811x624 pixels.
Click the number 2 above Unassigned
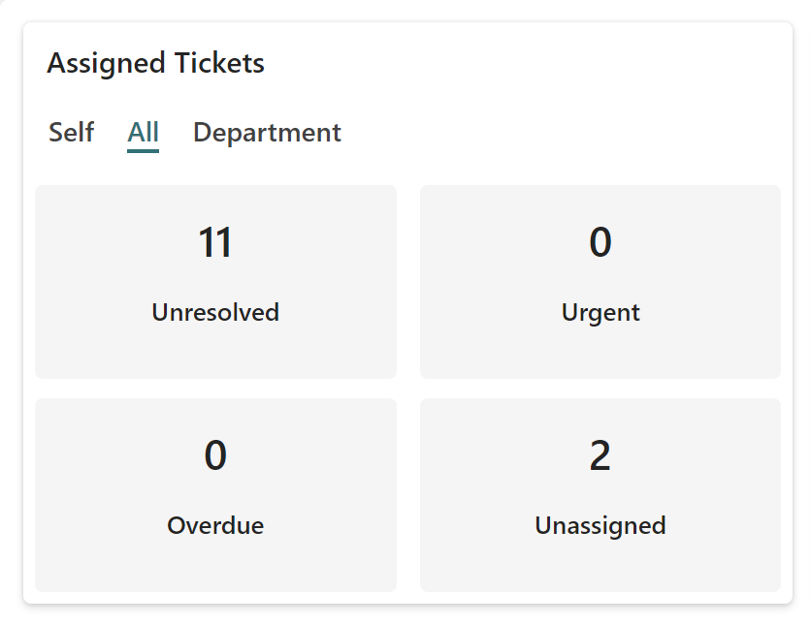[600, 455]
